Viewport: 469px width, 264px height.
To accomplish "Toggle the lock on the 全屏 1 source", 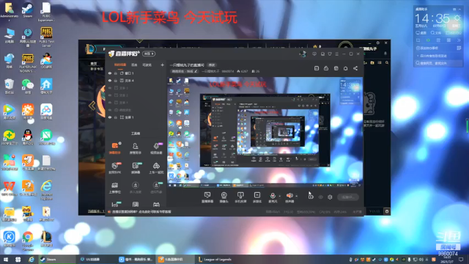I will point(116,117).
